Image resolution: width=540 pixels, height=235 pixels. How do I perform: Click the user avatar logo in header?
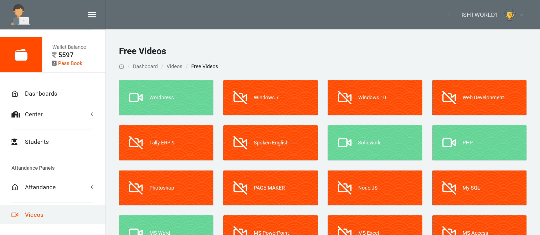(x=20, y=15)
